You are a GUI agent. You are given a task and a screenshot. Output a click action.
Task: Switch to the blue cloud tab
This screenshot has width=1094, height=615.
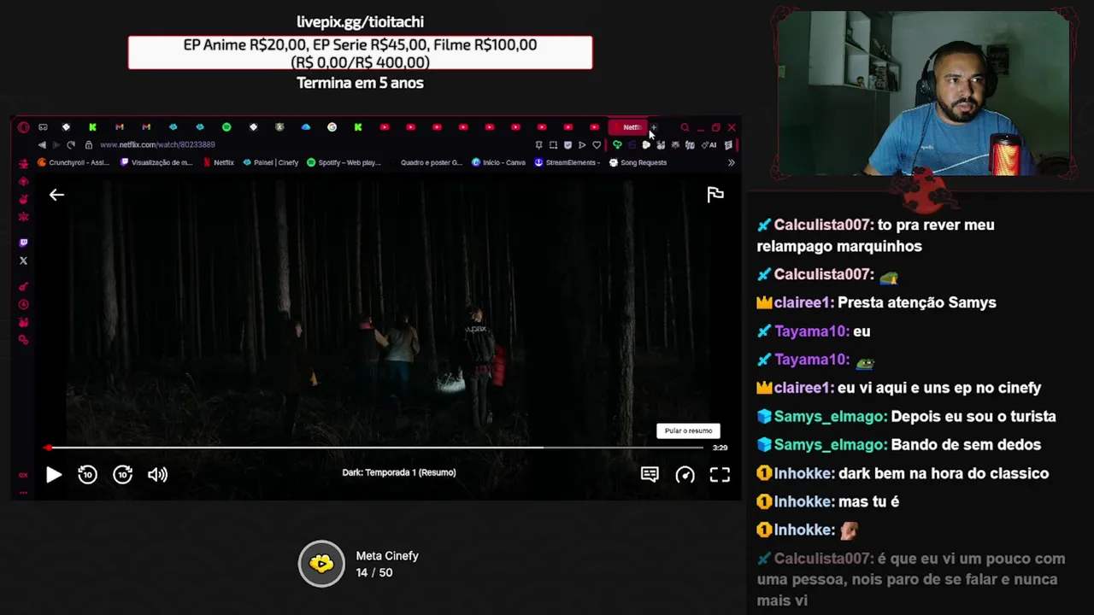pyautogui.click(x=306, y=127)
